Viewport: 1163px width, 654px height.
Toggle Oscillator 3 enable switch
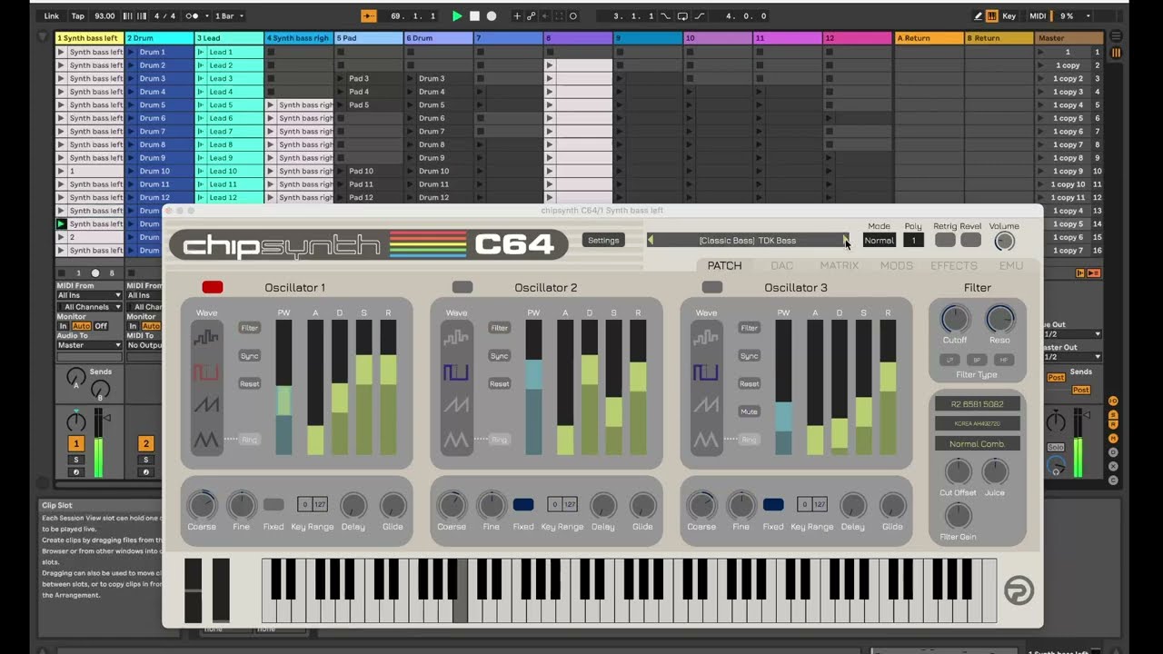(x=712, y=287)
